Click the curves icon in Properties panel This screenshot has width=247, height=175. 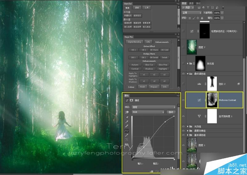[x=127, y=100]
